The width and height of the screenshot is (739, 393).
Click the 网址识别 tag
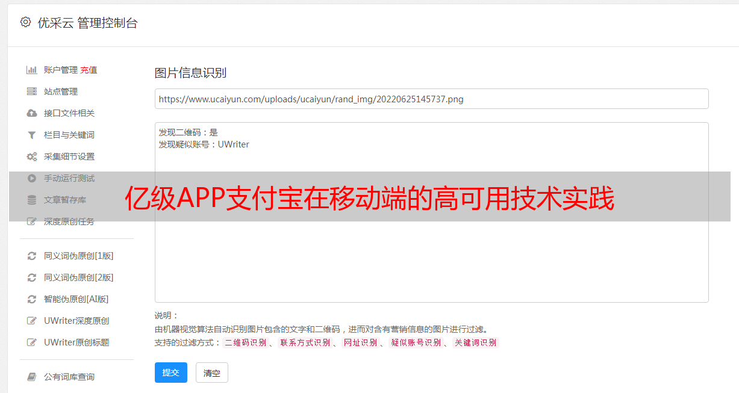360,342
